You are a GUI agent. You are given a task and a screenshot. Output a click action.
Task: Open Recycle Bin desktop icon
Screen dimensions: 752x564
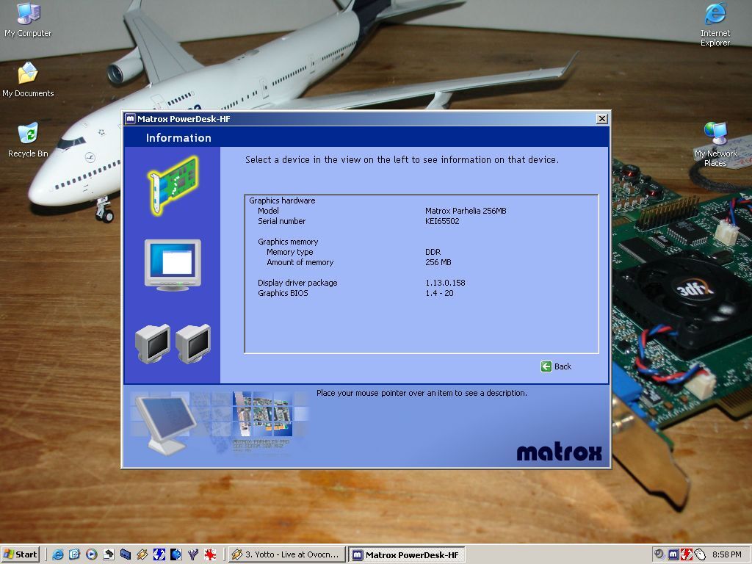point(28,140)
